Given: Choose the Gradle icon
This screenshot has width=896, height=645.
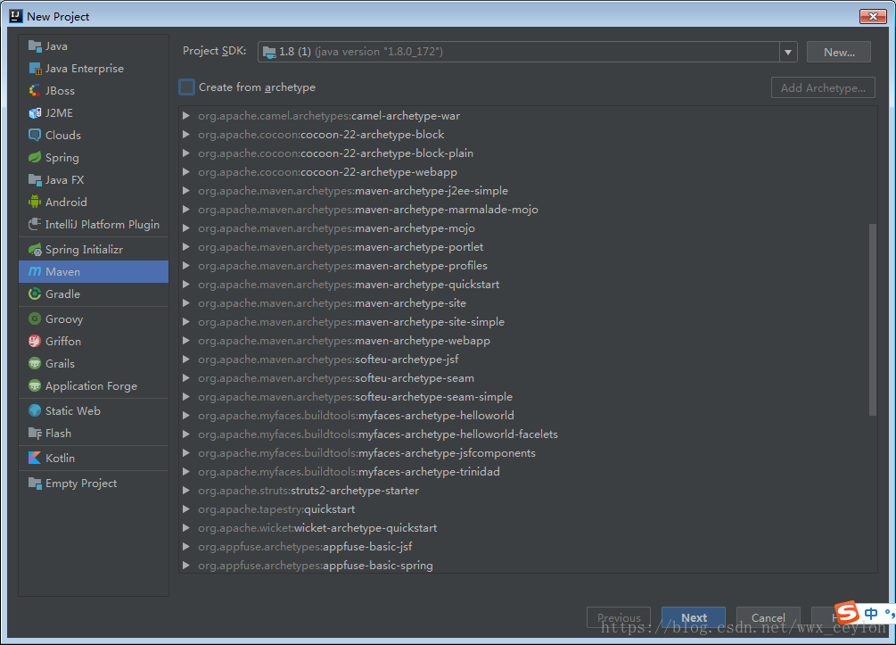Looking at the screenshot, I should (35, 294).
